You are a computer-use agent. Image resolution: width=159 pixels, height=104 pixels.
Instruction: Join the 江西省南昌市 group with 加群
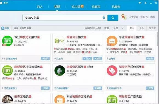[45, 88]
